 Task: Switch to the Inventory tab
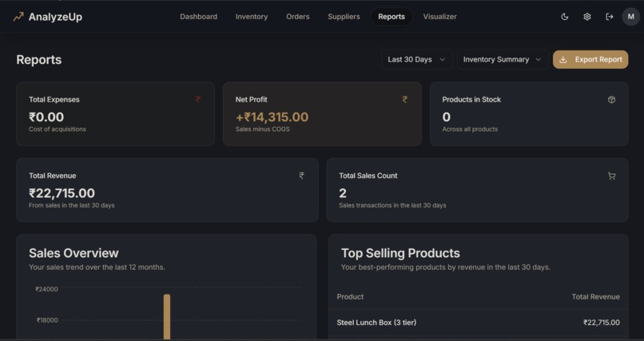point(252,17)
